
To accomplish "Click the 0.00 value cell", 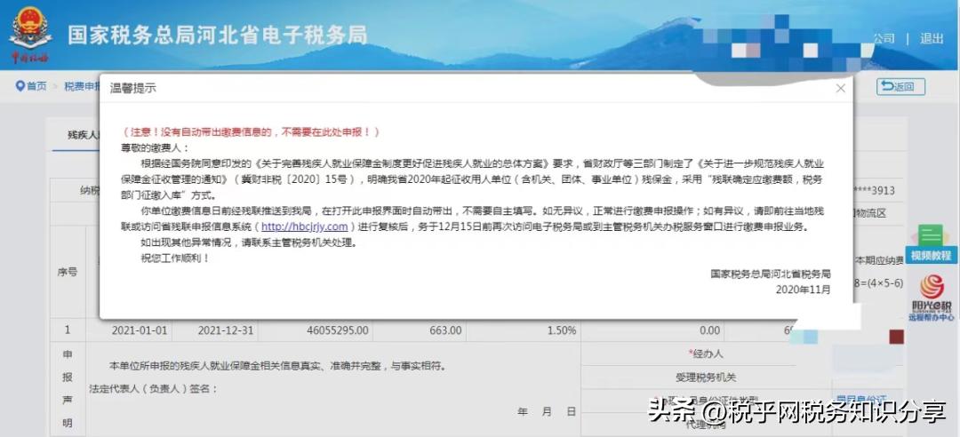I will (x=652, y=330).
